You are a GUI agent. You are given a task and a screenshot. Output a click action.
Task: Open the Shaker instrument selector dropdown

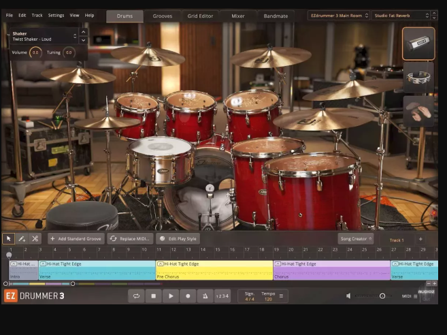(x=44, y=36)
